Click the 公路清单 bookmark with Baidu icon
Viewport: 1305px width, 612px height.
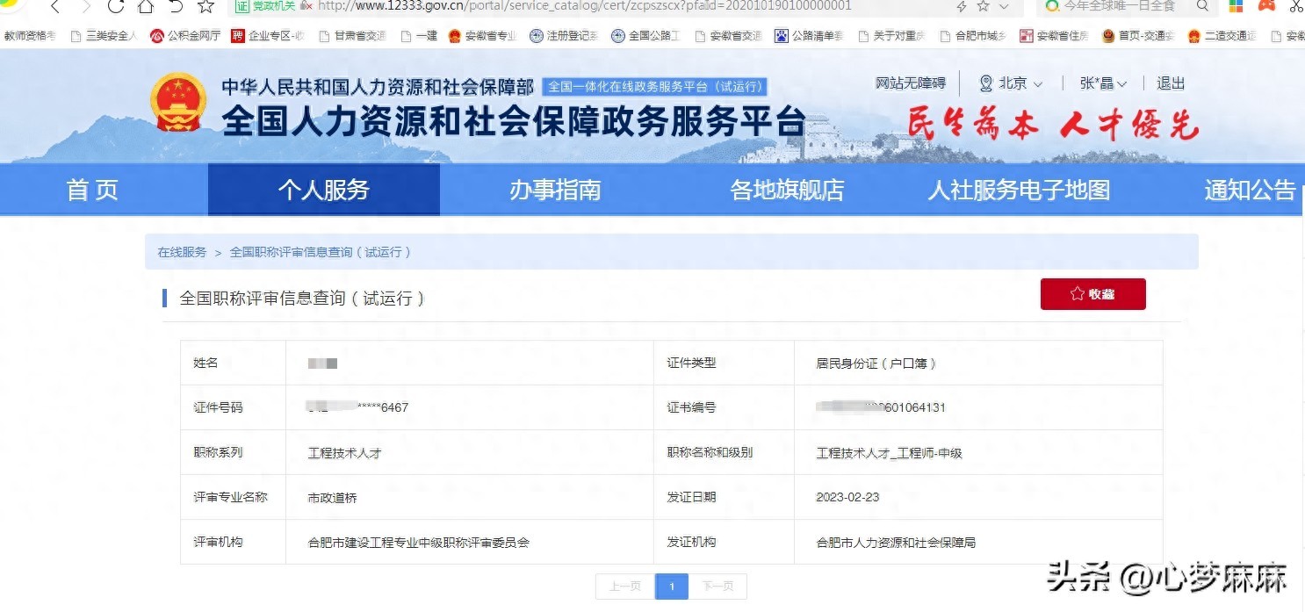click(x=780, y=37)
